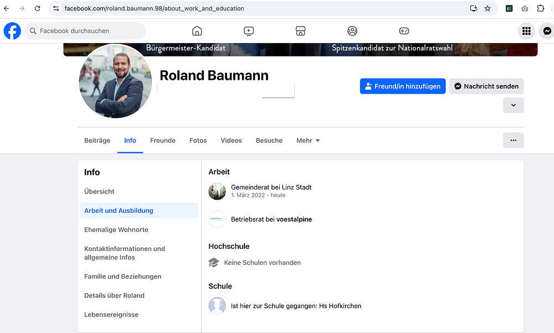
Task: Select Arbeit und Ausbildung in sidebar
Action: 139,211
